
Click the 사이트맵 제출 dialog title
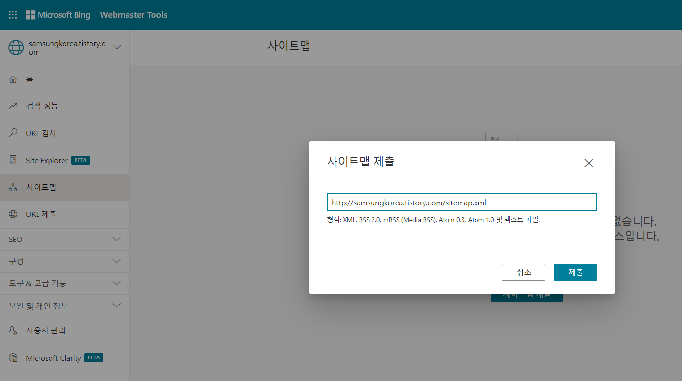point(360,162)
